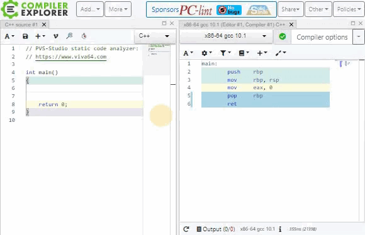Open editor add new pane menu

(40, 36)
